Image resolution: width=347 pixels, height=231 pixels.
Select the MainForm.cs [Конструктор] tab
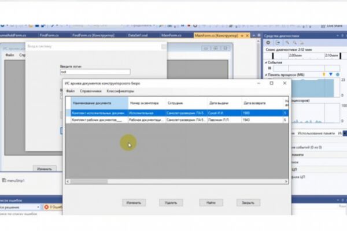pyautogui.click(x=216, y=35)
